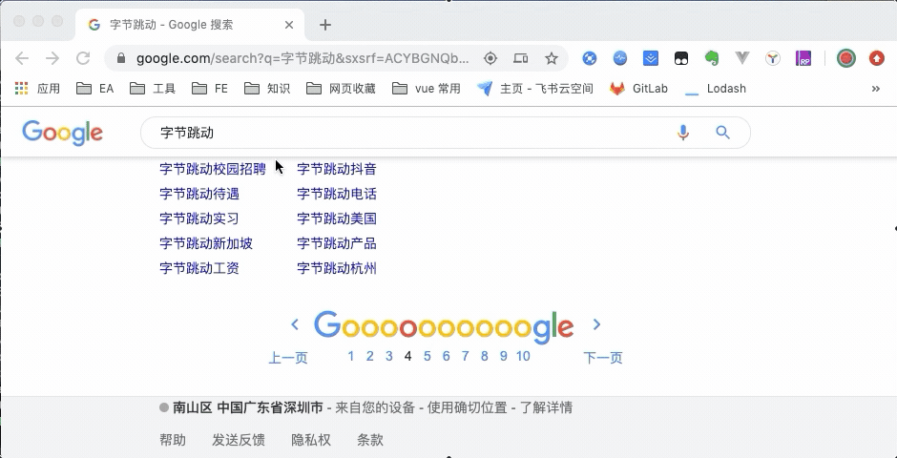The height and width of the screenshot is (458, 897).
Task: Click the previous page chevron beside Gooooogle logo
Action: click(x=295, y=324)
